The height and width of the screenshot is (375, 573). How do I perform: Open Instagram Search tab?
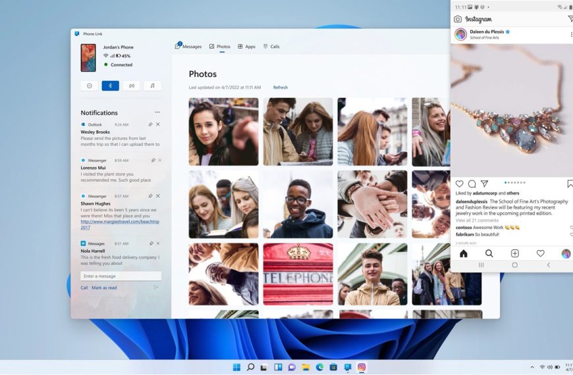click(x=489, y=253)
